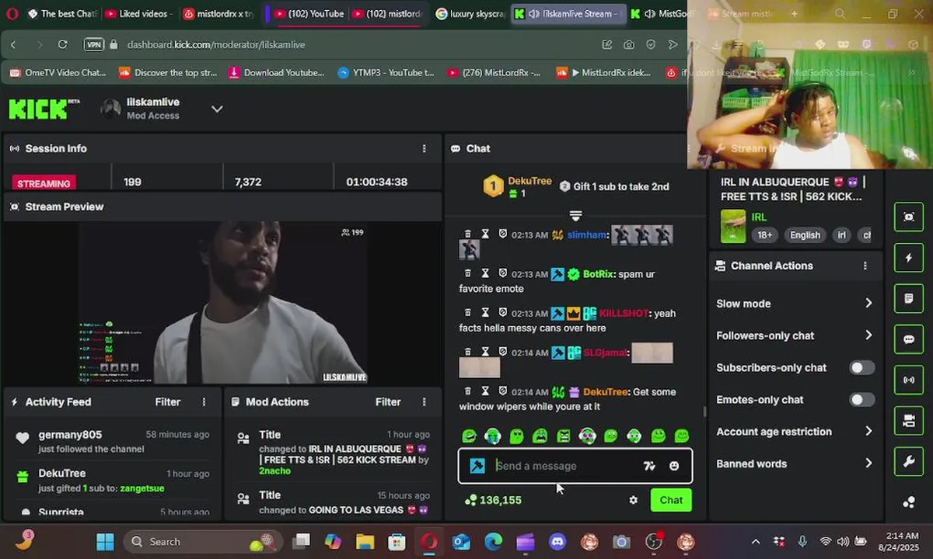
Task: Reload the page with the refresh icon
Action: [63, 45]
